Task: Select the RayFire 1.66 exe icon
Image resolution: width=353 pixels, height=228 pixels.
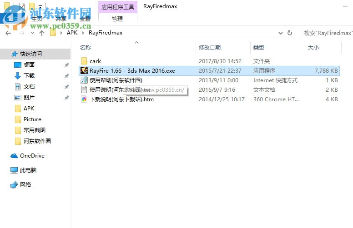Action: pos(84,70)
